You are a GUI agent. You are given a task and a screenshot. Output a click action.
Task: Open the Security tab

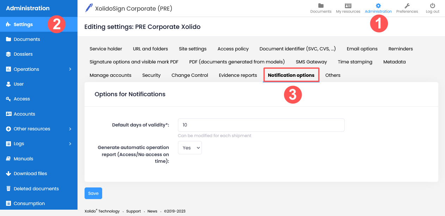[x=152, y=75]
